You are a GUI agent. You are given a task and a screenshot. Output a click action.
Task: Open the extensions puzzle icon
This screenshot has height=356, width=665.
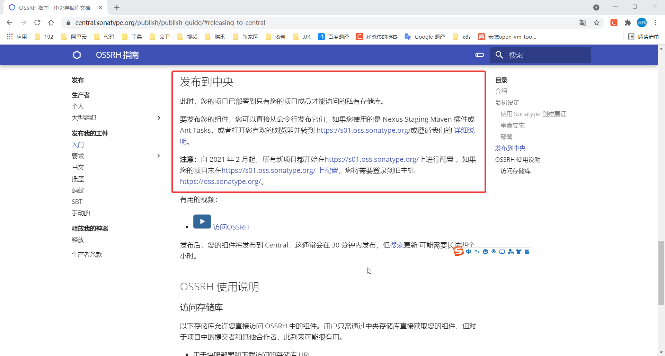coord(628,22)
